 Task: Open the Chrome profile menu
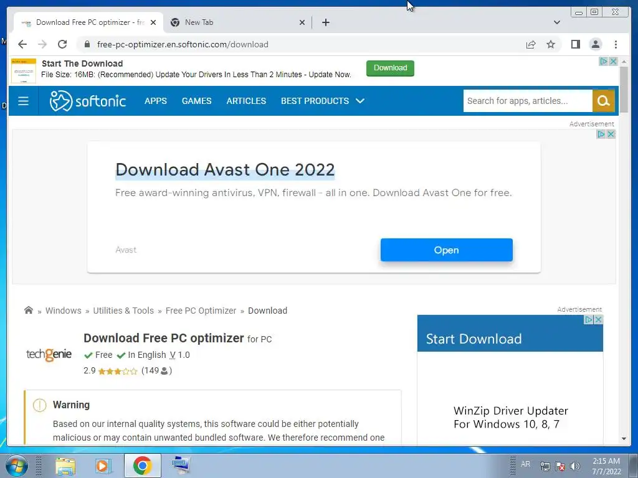595,44
